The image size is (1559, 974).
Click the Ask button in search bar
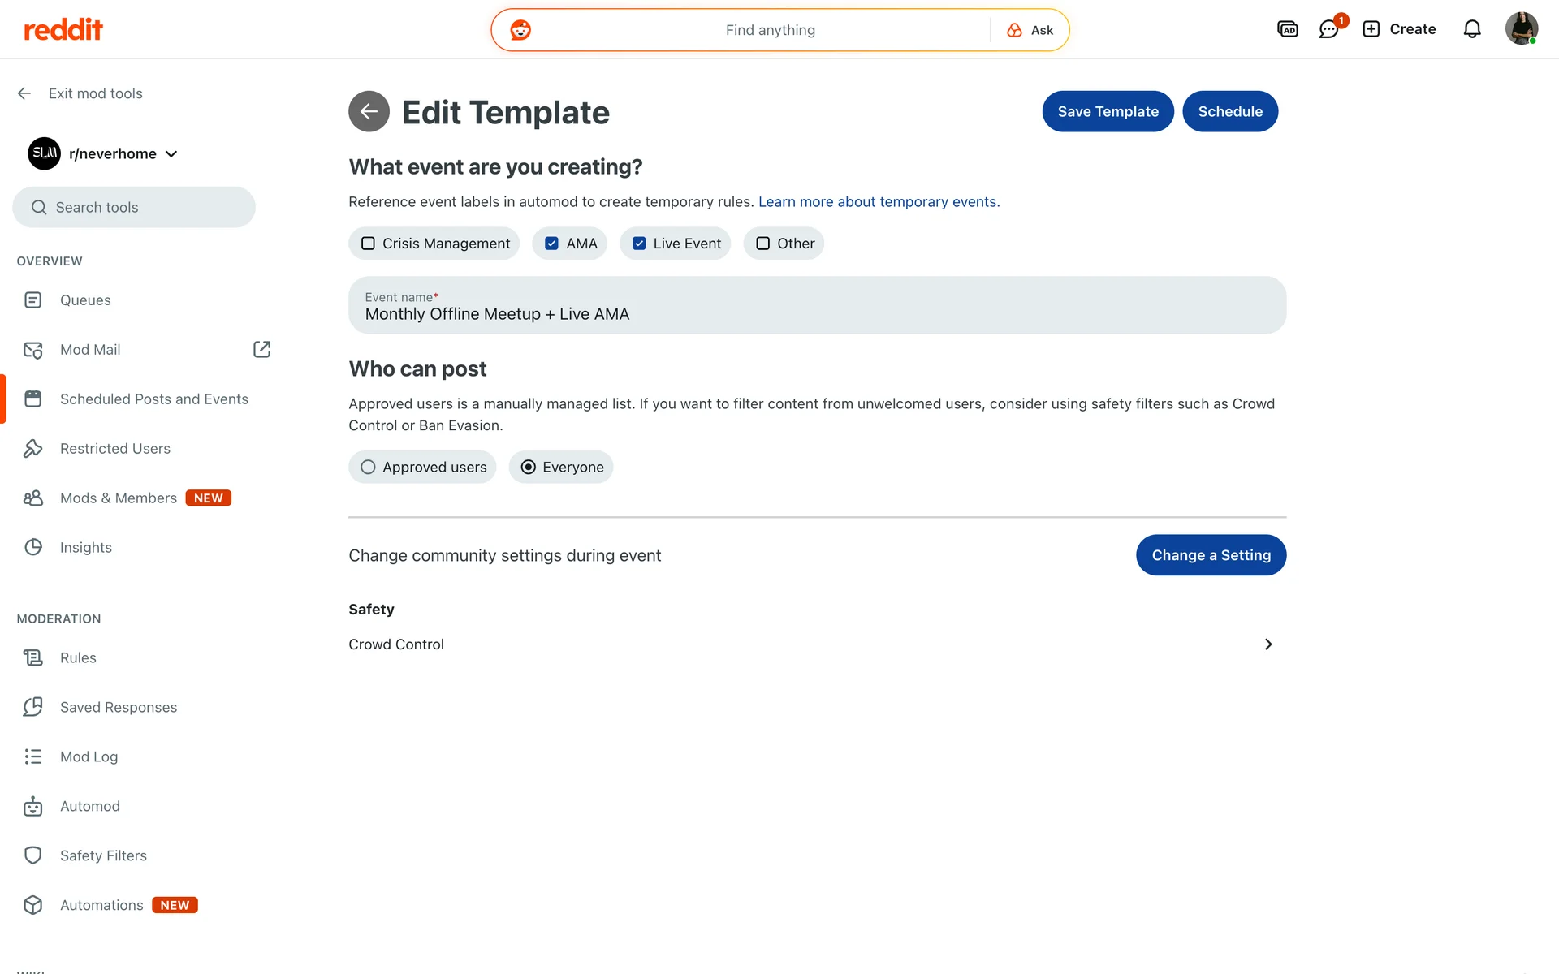tap(1030, 30)
